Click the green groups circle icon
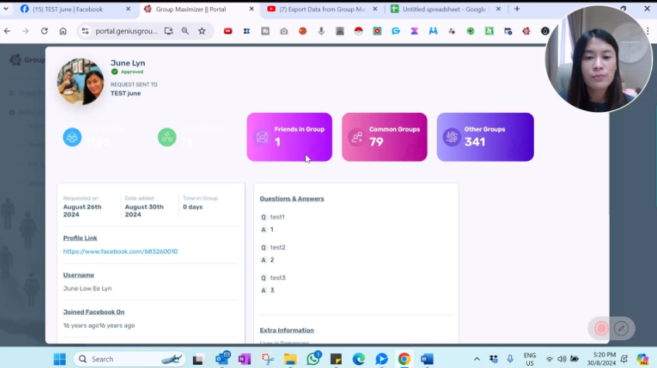Screen dimensions: 657x368 tap(167, 138)
